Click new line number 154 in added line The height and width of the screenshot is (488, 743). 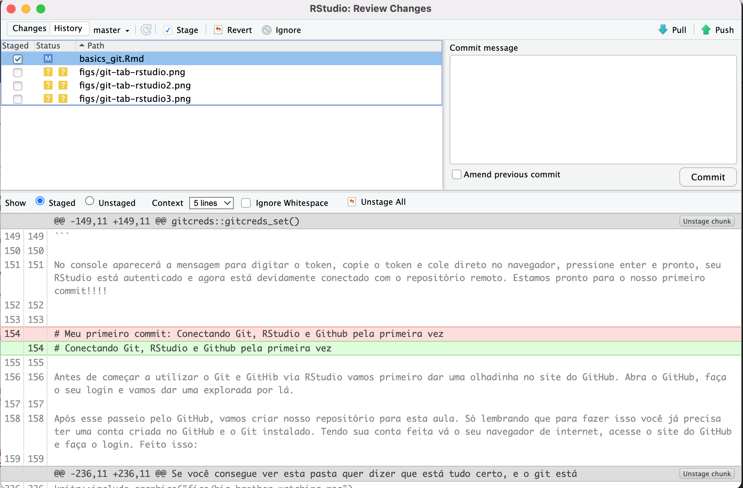tap(36, 348)
